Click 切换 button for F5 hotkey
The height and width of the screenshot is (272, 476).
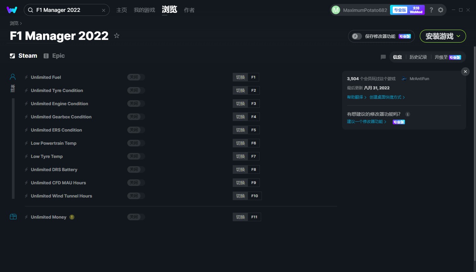(241, 130)
